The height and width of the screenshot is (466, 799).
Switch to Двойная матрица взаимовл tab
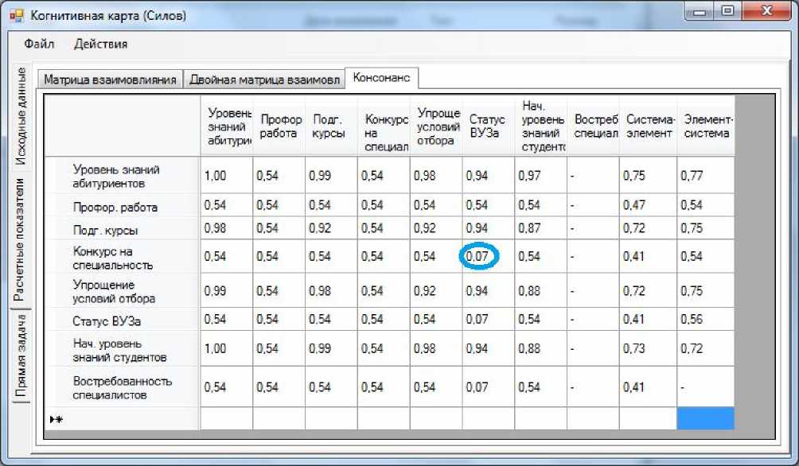coord(264,80)
